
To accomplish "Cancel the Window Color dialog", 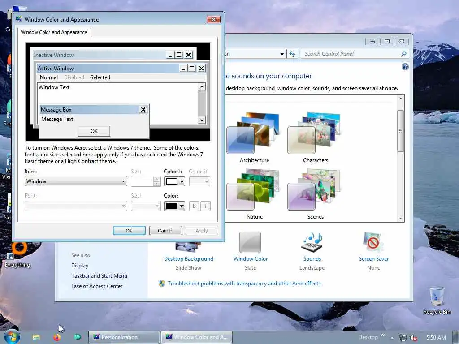I will (165, 231).
